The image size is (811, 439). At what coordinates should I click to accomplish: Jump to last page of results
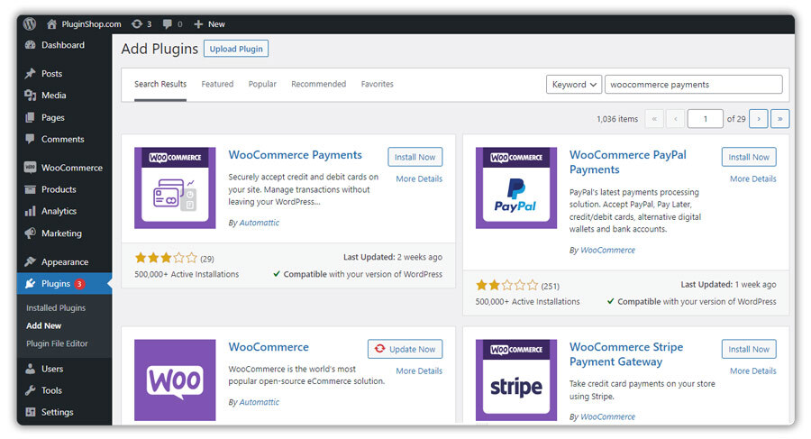coord(780,119)
